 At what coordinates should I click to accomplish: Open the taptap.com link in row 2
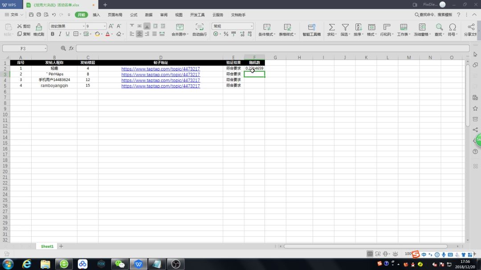point(160,69)
